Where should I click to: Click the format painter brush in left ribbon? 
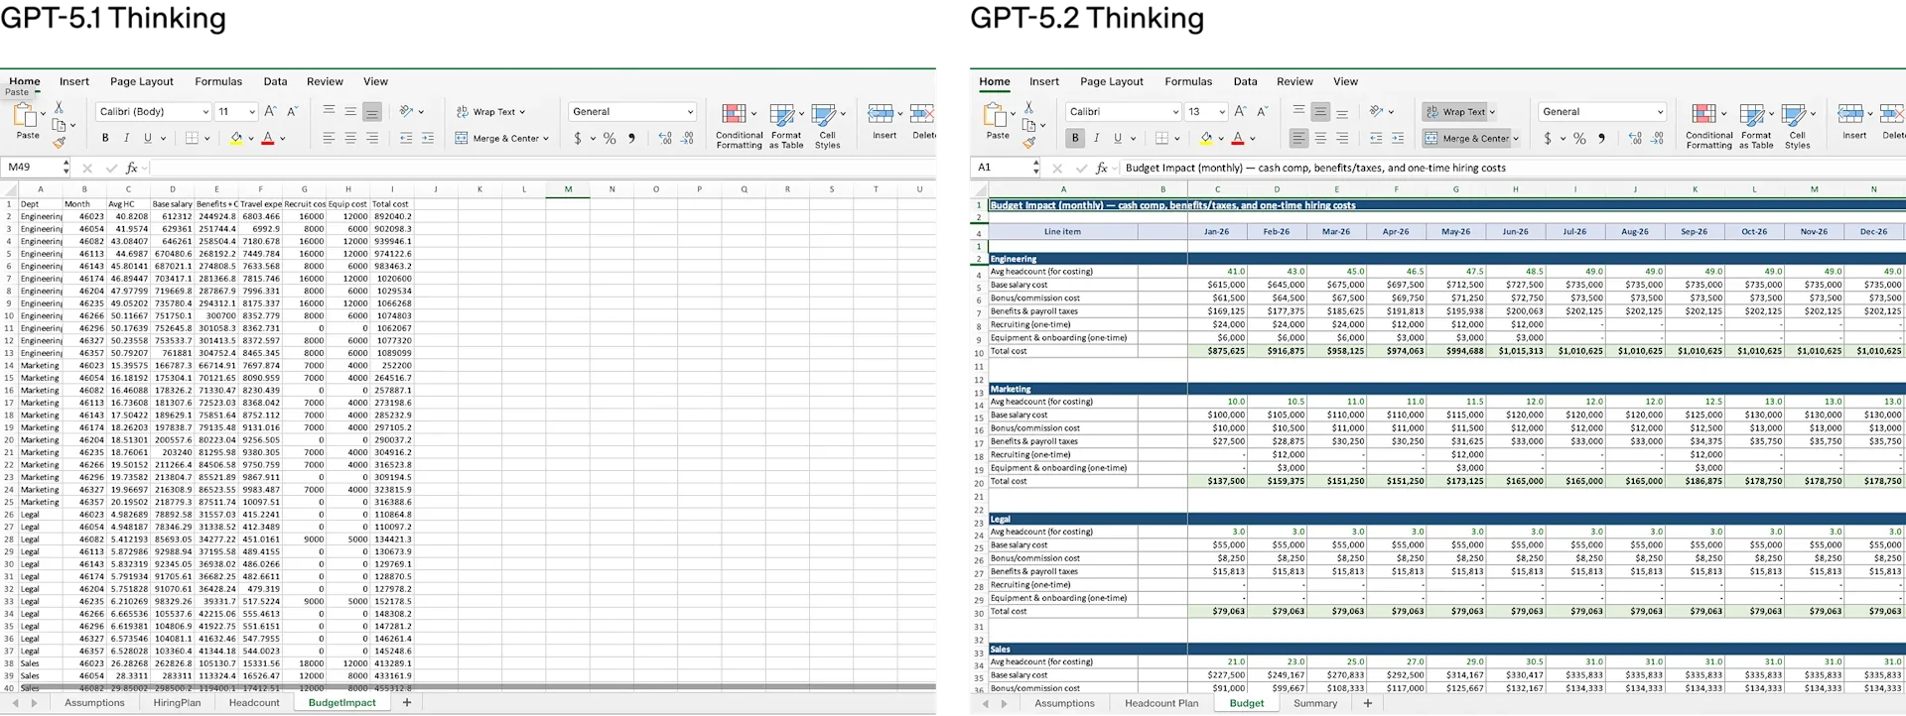(60, 144)
